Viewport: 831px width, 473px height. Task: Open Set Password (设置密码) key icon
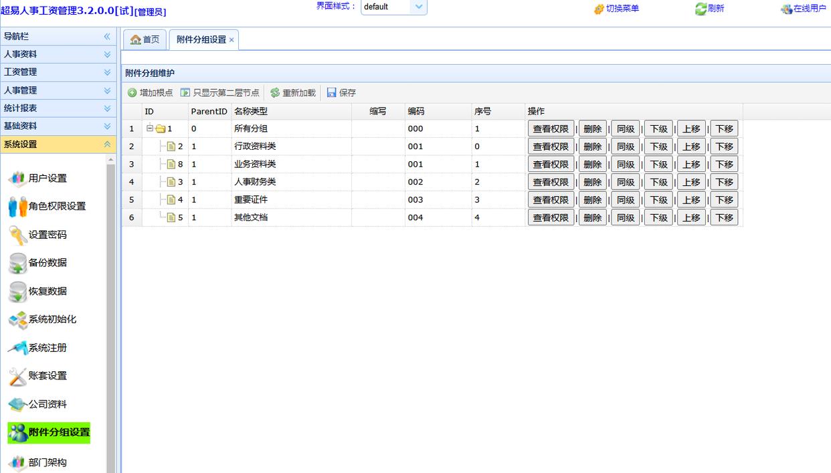[x=17, y=235]
